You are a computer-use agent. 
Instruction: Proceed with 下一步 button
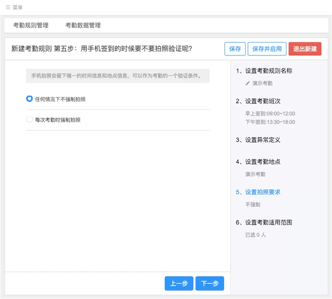tap(209, 283)
